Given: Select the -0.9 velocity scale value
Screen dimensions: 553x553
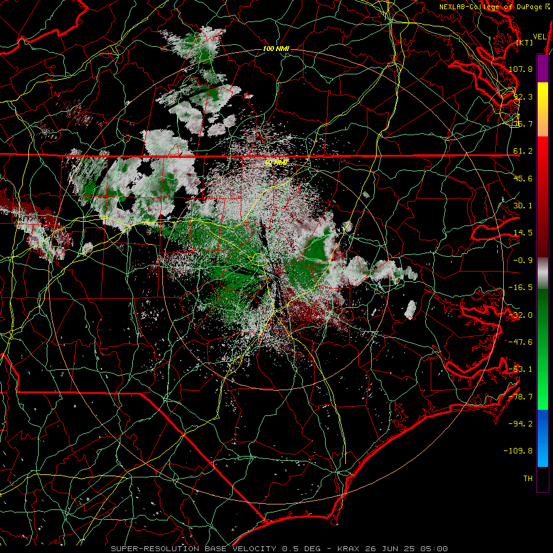Looking at the screenshot, I should coord(523,261).
